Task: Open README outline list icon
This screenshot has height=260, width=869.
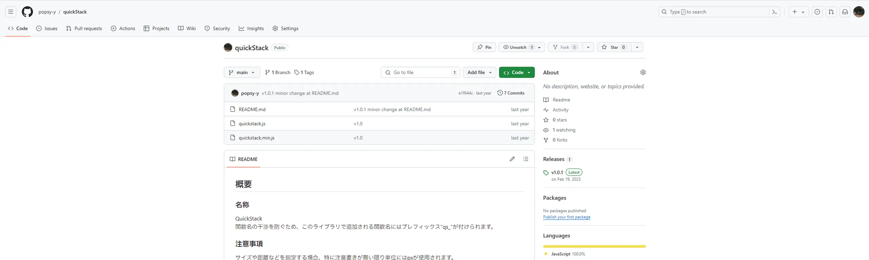Action: pyautogui.click(x=526, y=159)
